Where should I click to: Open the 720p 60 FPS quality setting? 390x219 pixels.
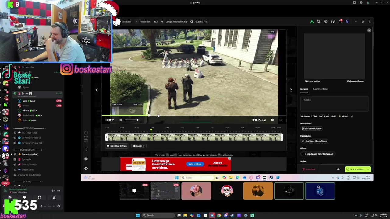point(199,22)
